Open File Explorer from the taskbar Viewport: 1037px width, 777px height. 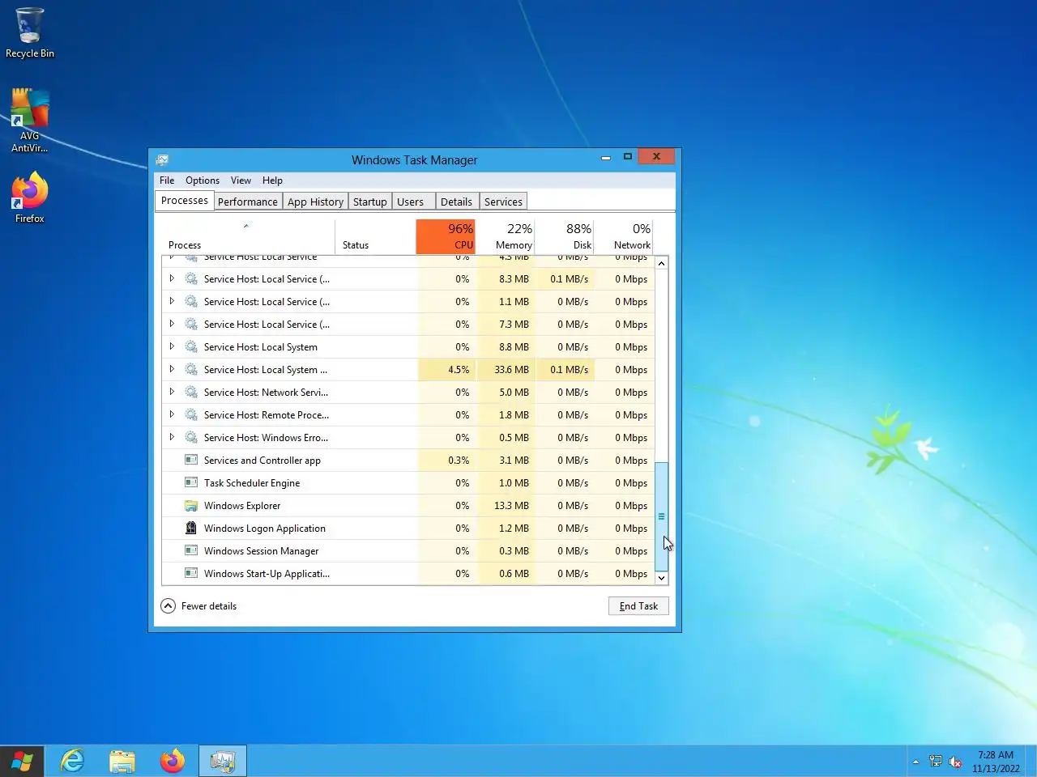[122, 762]
